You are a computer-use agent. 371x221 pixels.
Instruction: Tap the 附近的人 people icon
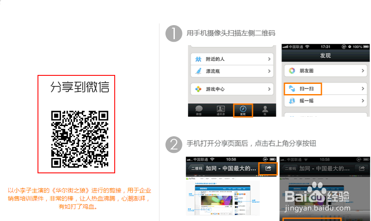(x=198, y=59)
